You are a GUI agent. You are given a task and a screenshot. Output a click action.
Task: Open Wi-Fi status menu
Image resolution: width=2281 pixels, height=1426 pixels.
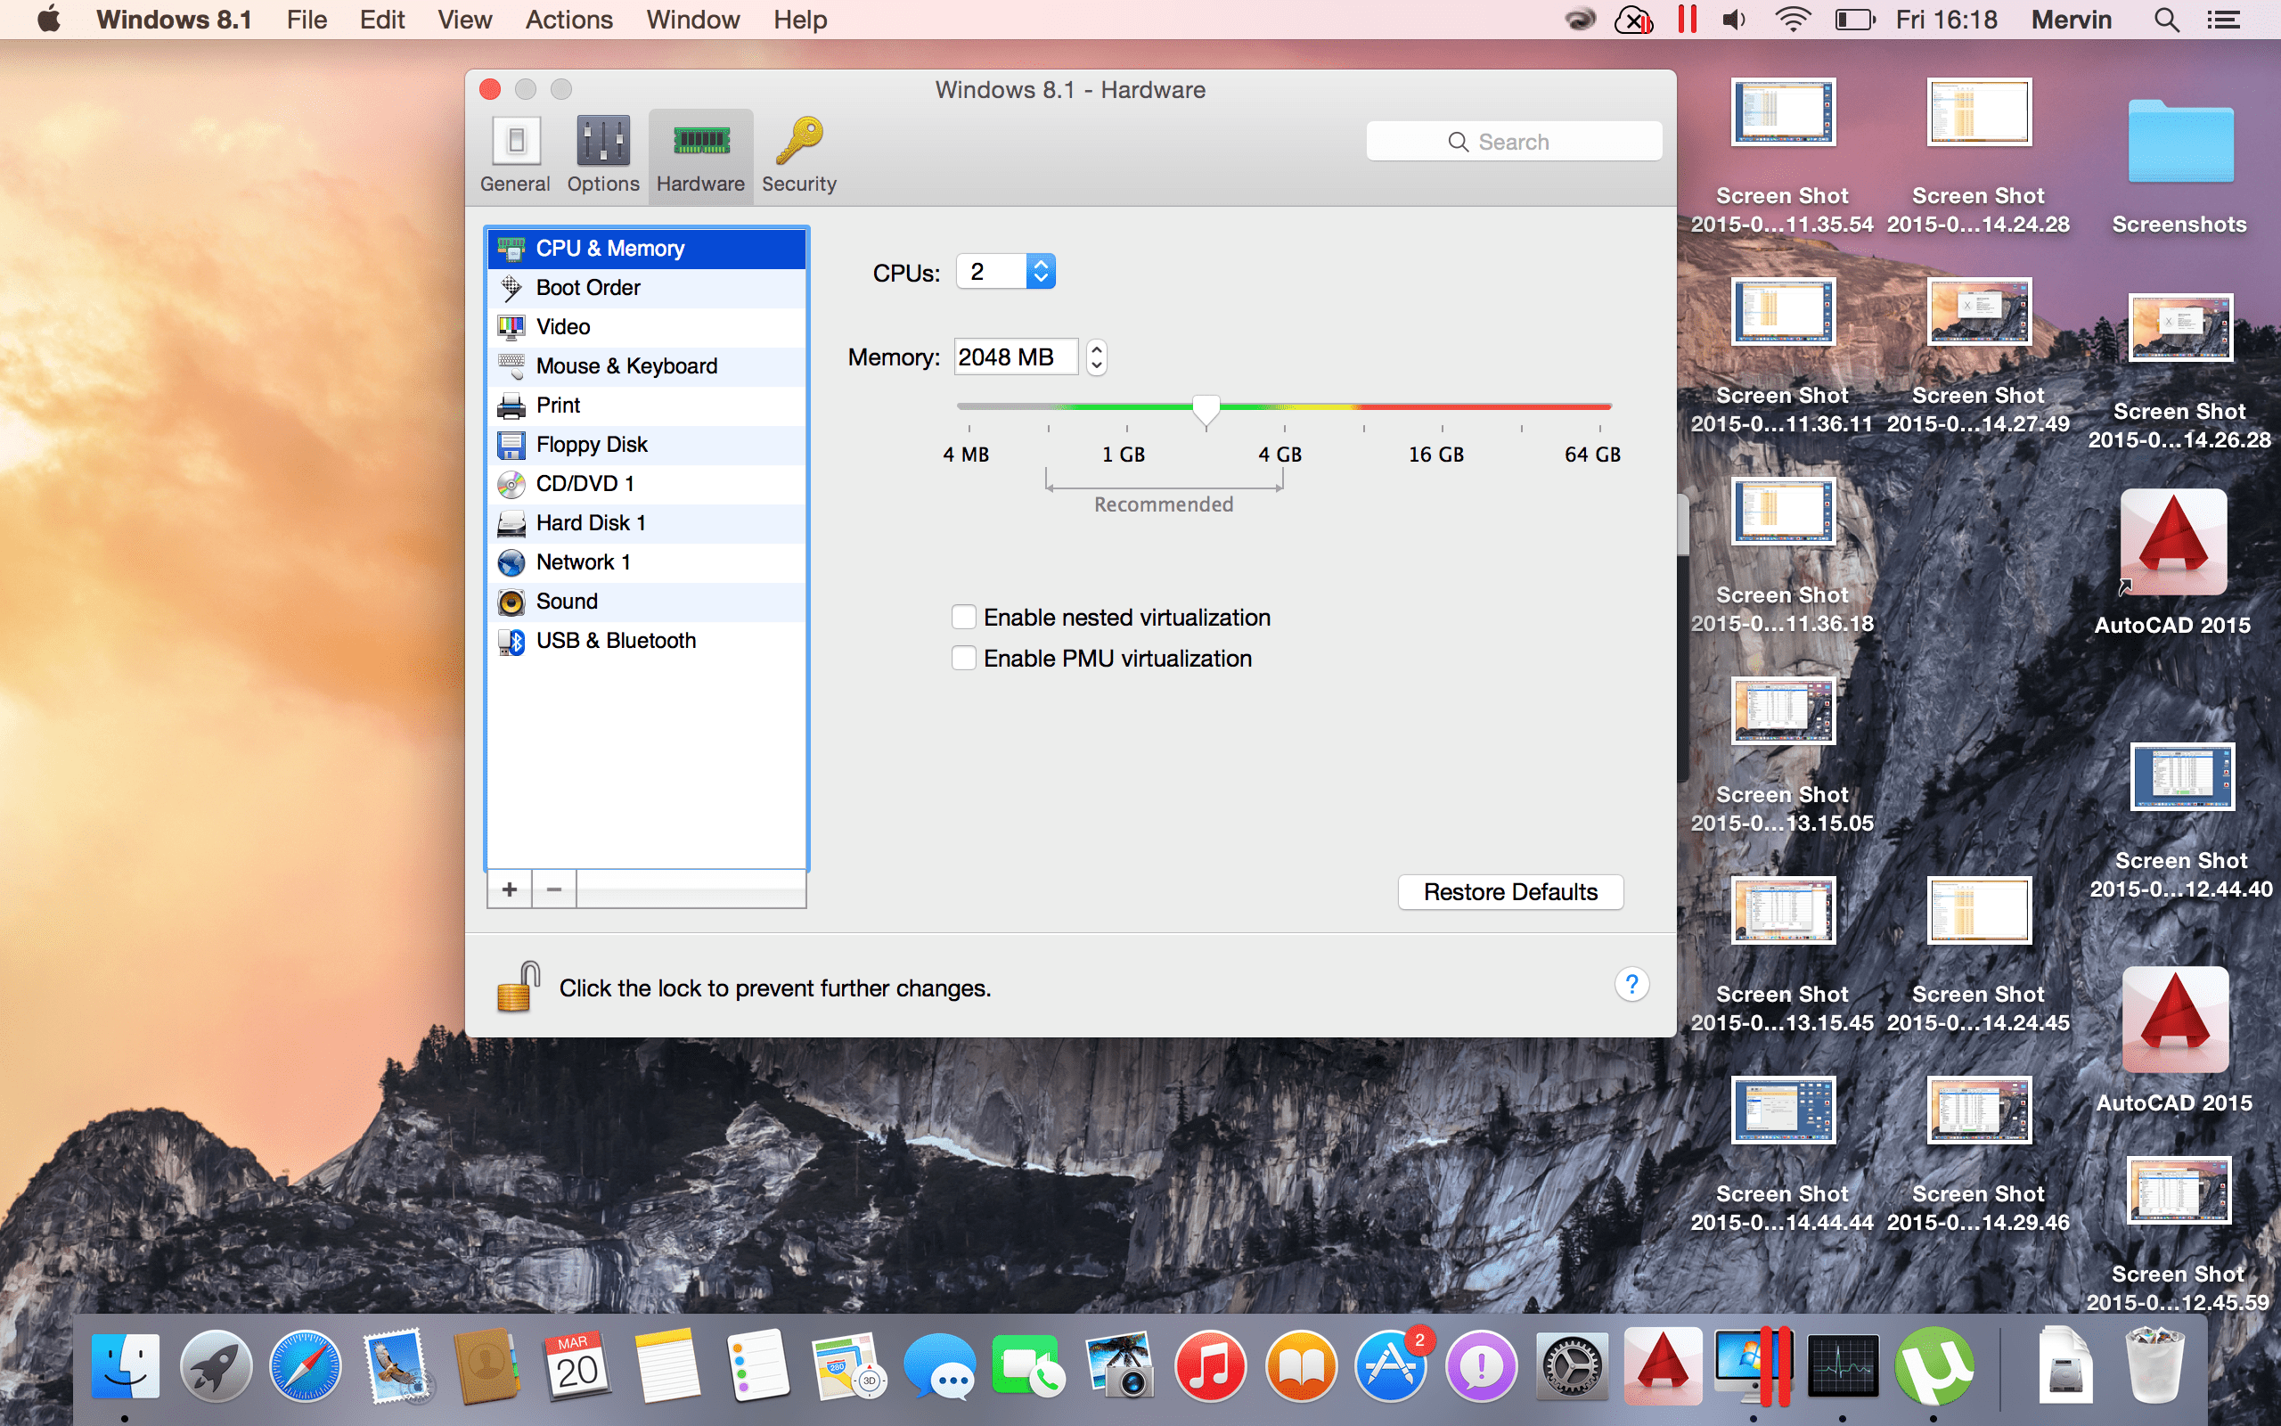(1792, 20)
